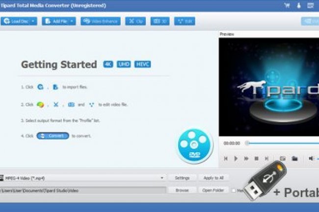
Task: Expand the Add File dropdown arrow
Action: pyautogui.click(x=72, y=21)
